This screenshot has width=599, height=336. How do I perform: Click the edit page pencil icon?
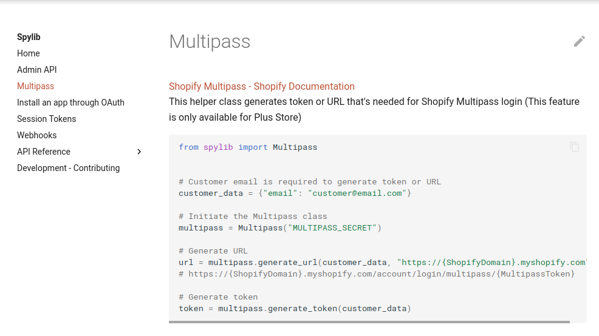(x=579, y=42)
